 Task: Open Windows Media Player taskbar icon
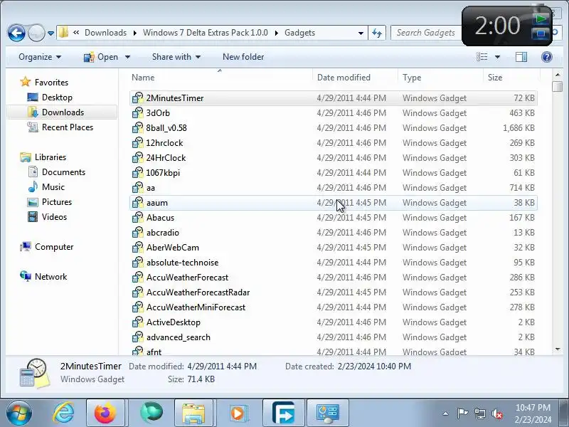click(x=238, y=413)
